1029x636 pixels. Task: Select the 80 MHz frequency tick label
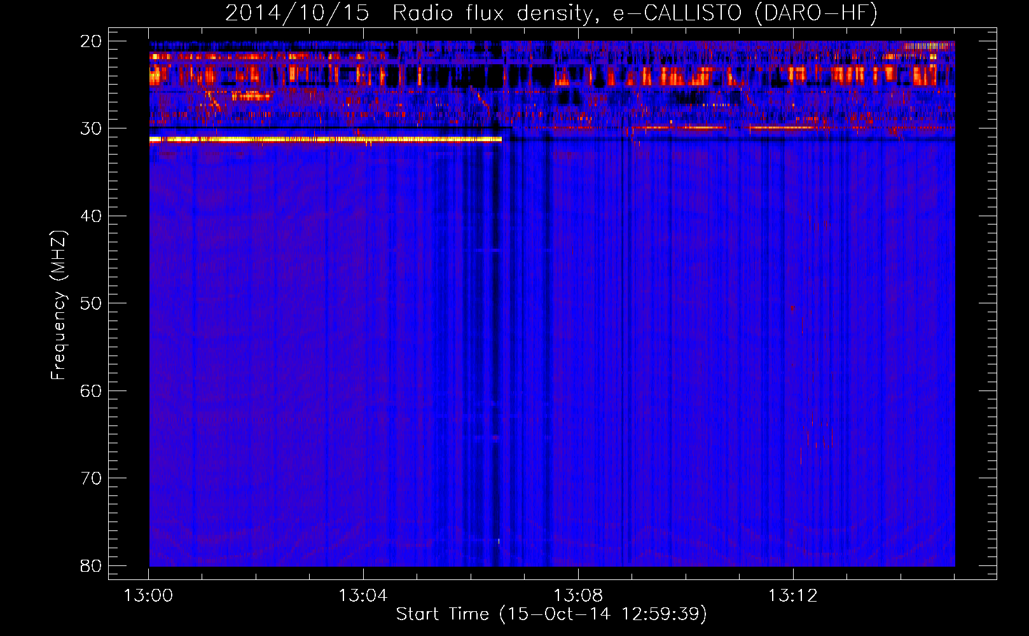(x=91, y=566)
